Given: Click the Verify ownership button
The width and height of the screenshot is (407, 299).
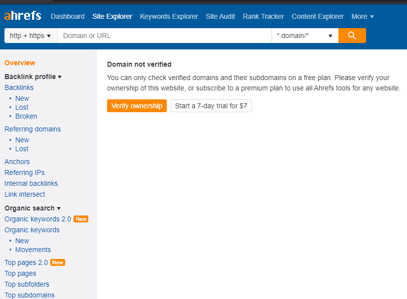Looking at the screenshot, I should click(137, 106).
